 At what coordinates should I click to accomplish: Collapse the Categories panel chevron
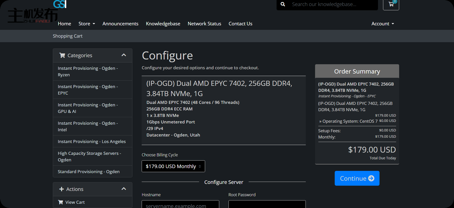(124, 55)
